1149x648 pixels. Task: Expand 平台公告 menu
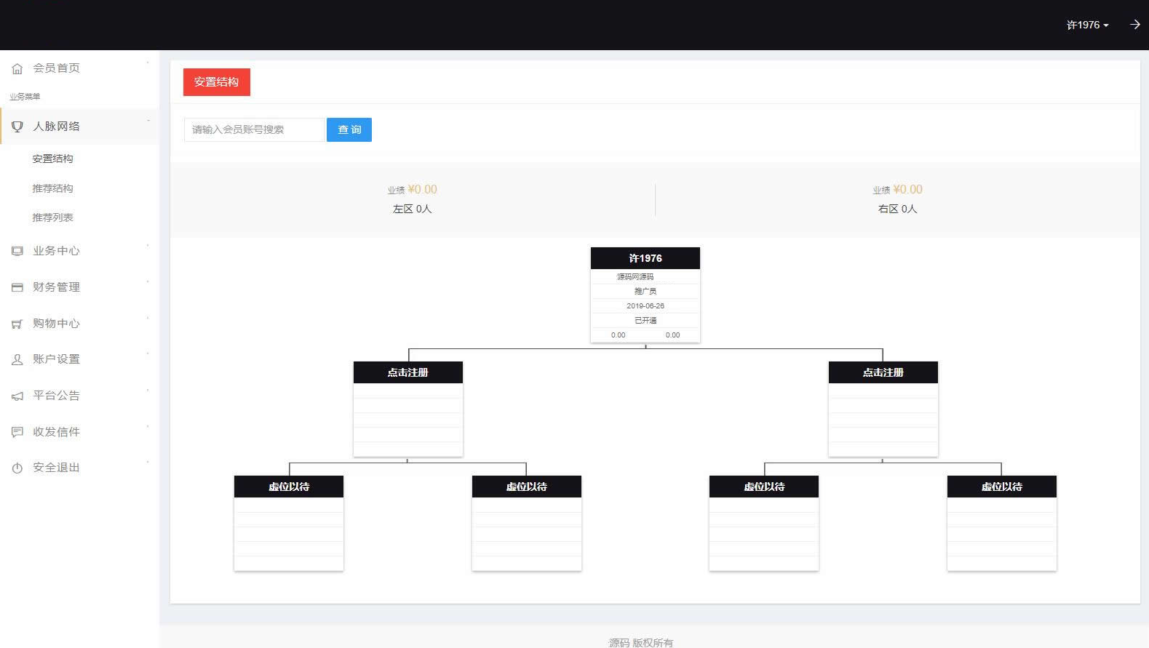click(79, 396)
